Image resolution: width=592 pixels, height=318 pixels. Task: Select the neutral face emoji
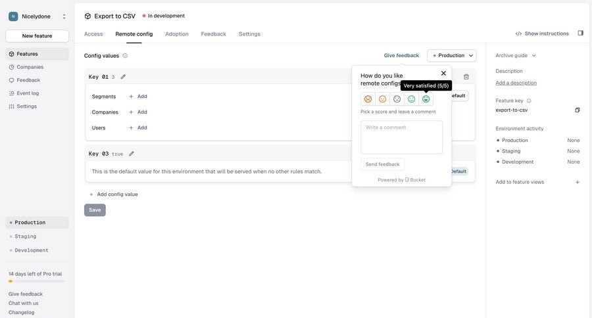pos(397,99)
